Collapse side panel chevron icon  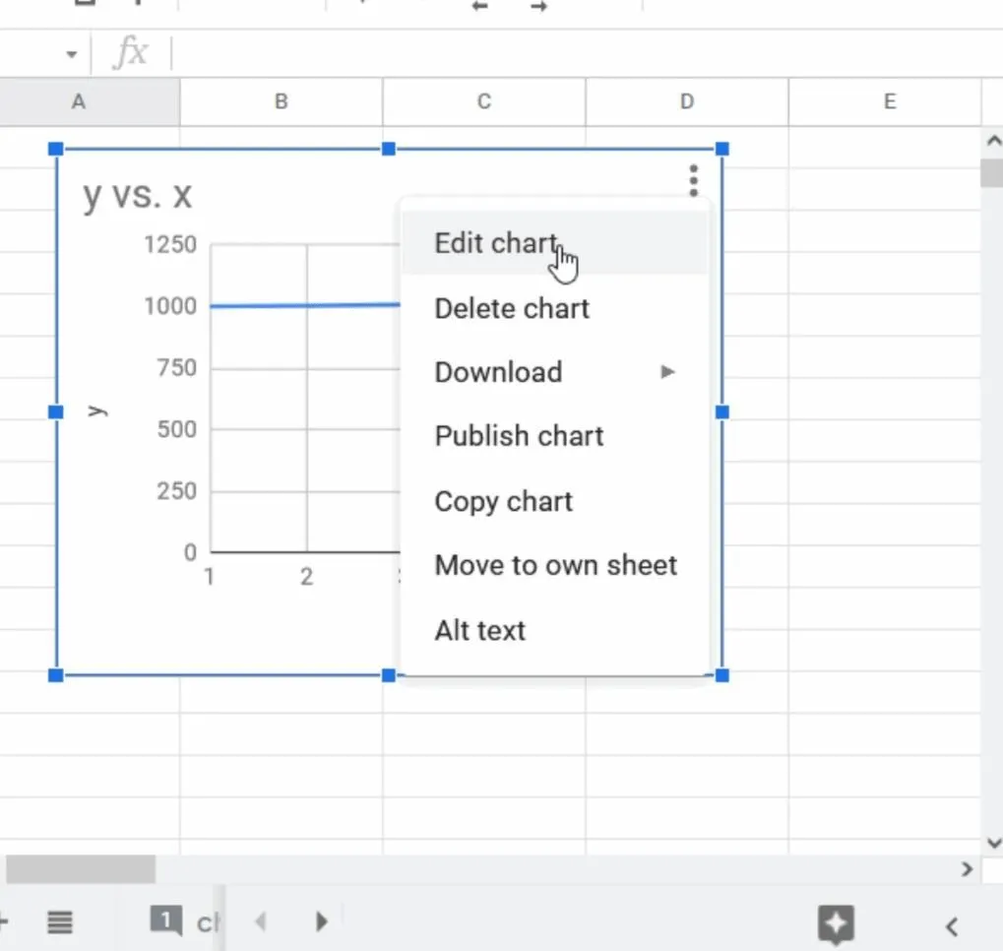point(952,926)
